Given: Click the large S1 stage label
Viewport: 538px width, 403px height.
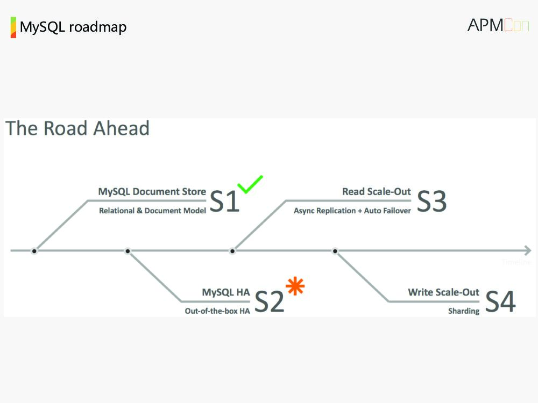Looking at the screenshot, I should 224,201.
